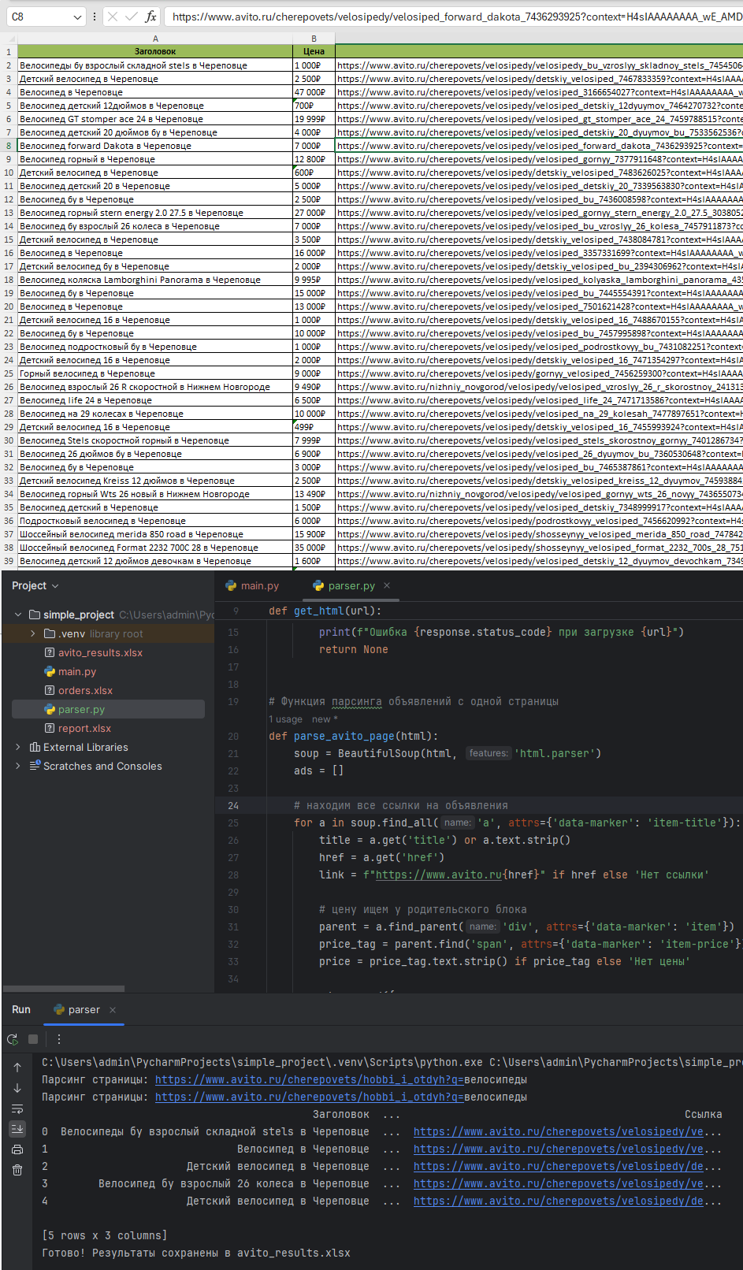Toggle scroll to end in console
Image resolution: width=743 pixels, height=1270 pixels.
pyautogui.click(x=17, y=1129)
